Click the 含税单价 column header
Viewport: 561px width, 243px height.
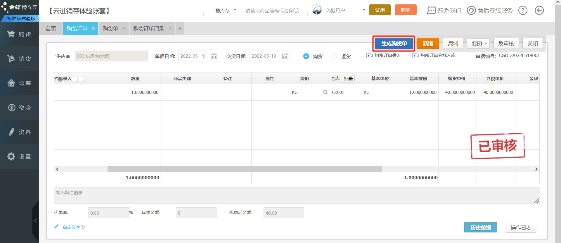[496, 79]
